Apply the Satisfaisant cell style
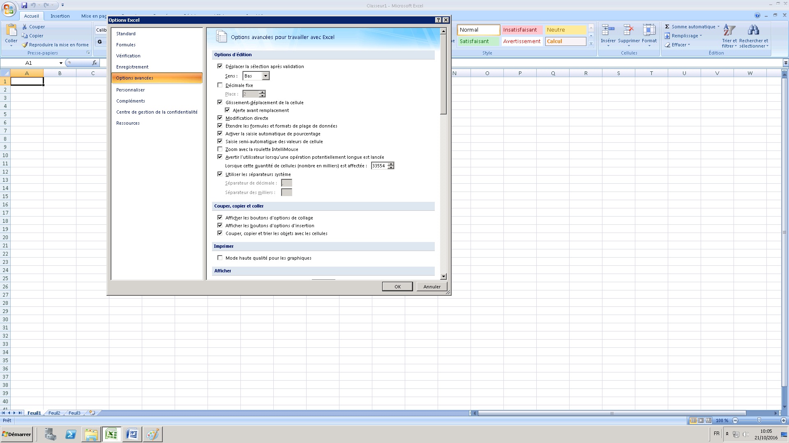 pyautogui.click(x=478, y=41)
